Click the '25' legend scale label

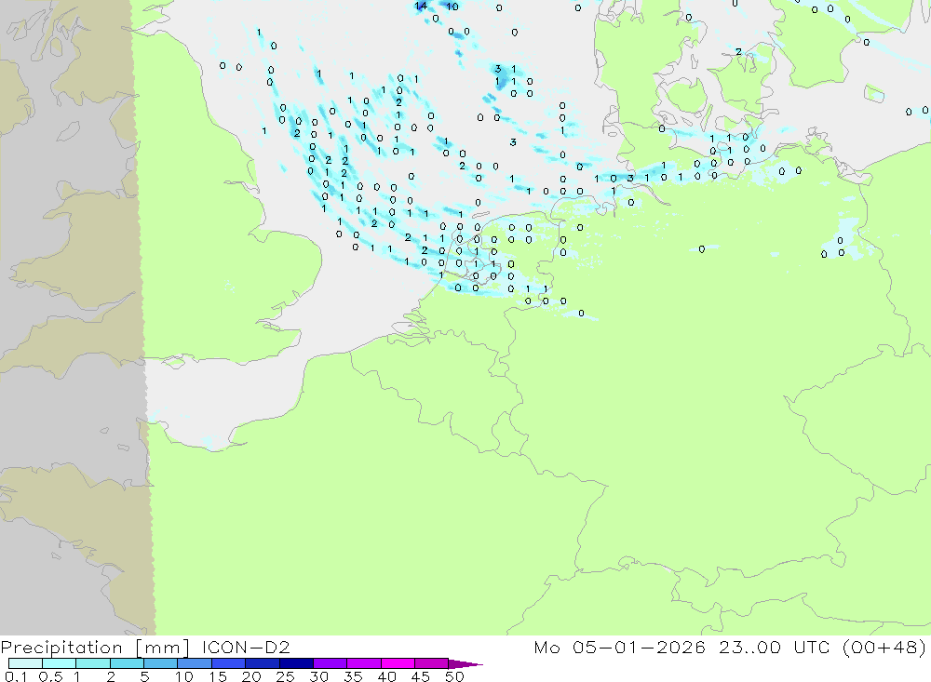click(285, 676)
